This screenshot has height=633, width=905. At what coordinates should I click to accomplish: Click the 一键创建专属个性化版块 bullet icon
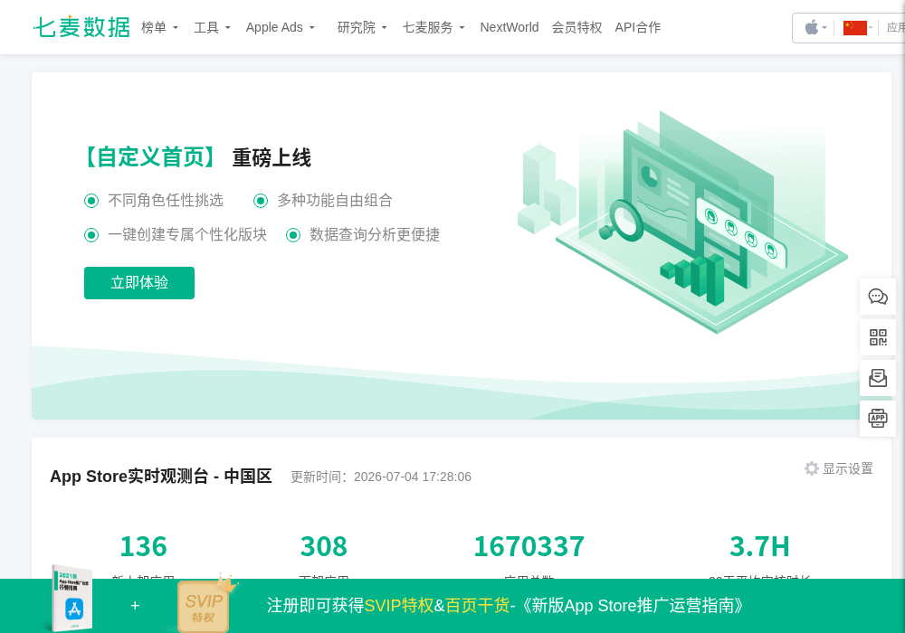[x=91, y=235]
